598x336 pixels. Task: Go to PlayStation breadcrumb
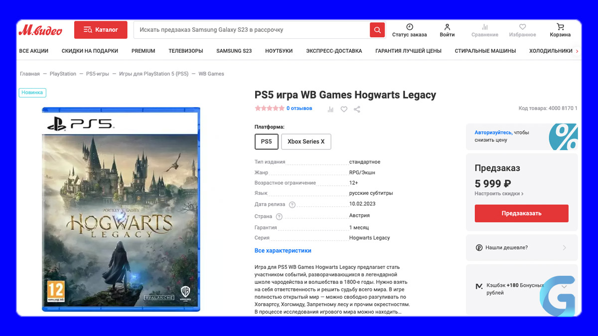pyautogui.click(x=63, y=74)
